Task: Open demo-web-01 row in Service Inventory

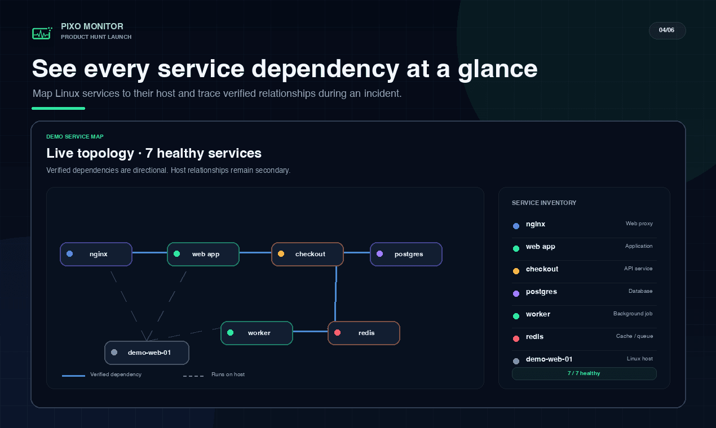Action: (584, 359)
